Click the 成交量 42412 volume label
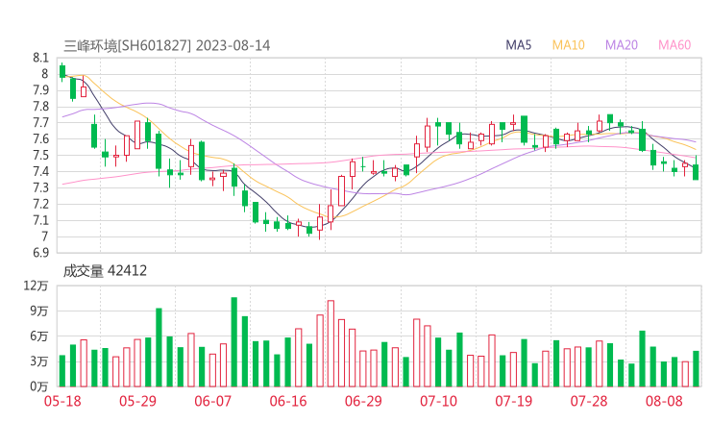This screenshot has height=423, width=711. [x=105, y=271]
